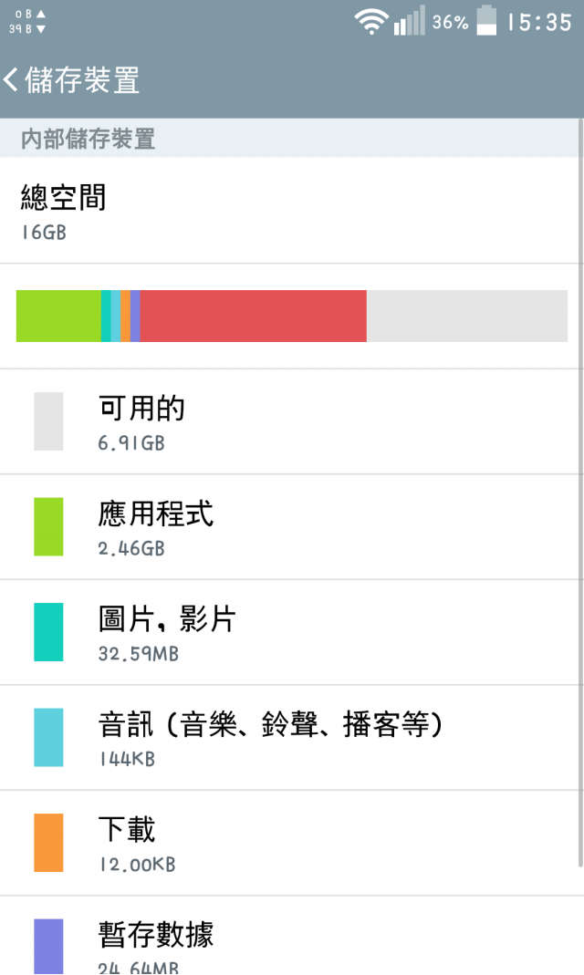Select the light blue 音訊 color swatch
This screenshot has height=975, width=584.
48,737
